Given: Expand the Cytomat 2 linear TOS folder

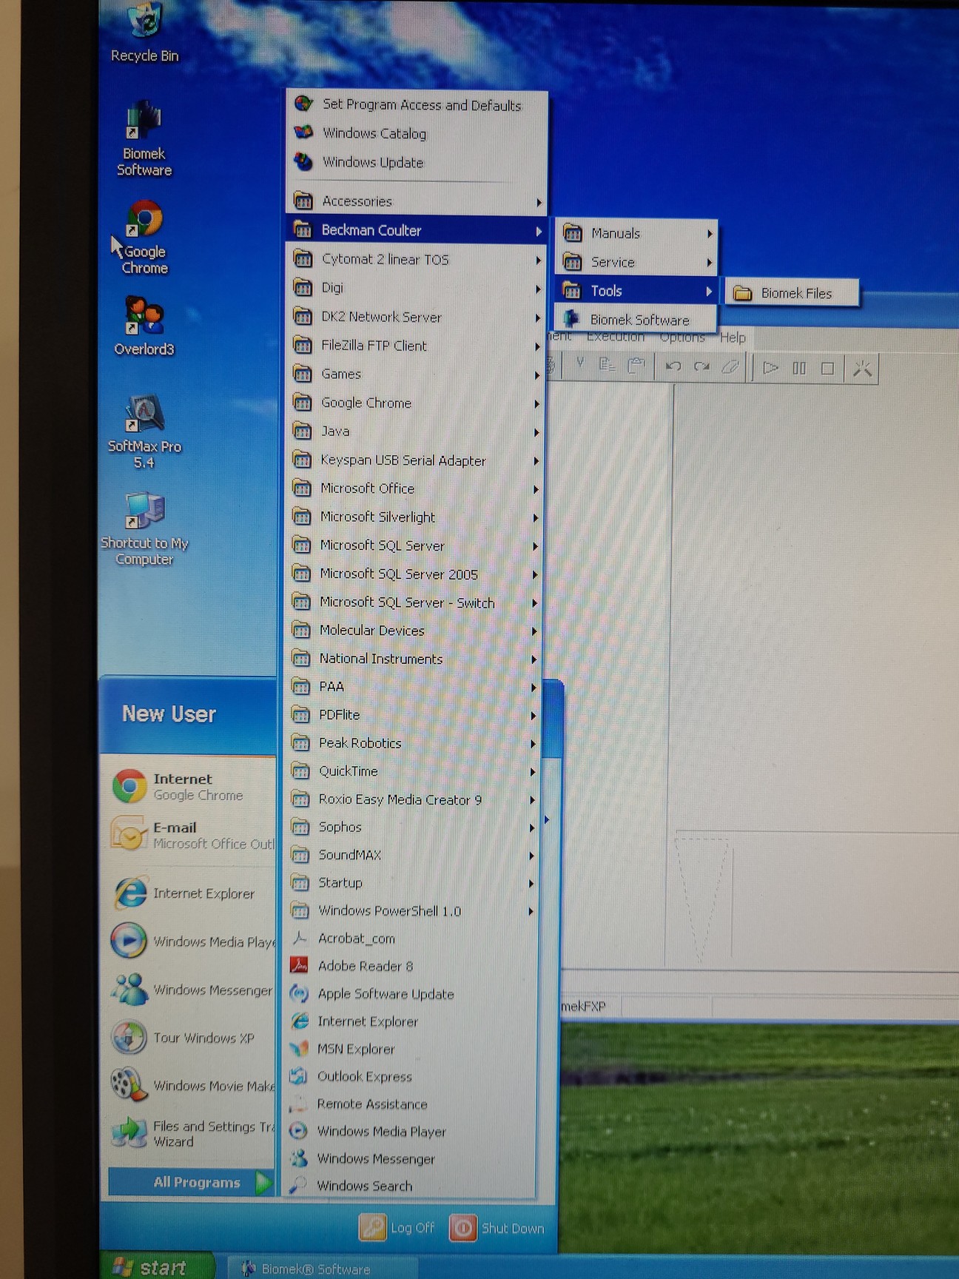Looking at the screenshot, I should [417, 259].
